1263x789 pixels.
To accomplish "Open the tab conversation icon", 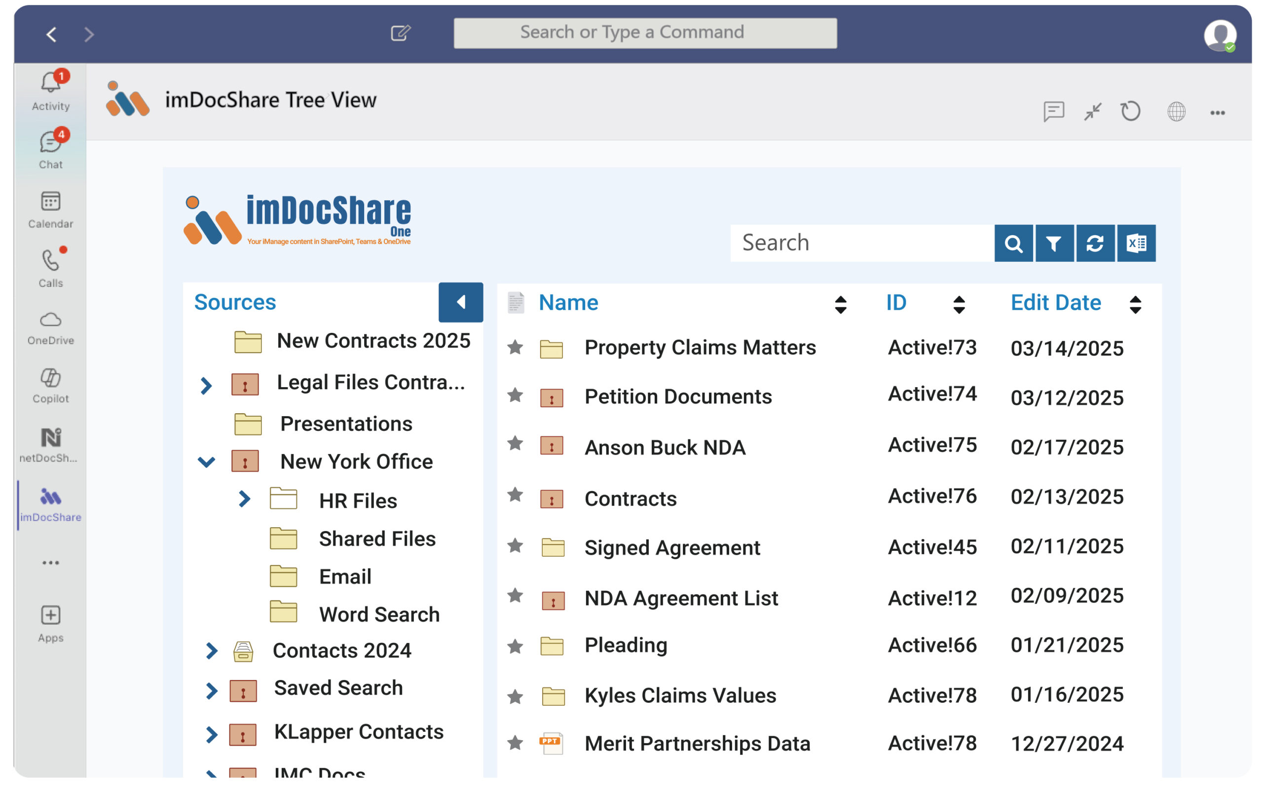I will (1054, 111).
